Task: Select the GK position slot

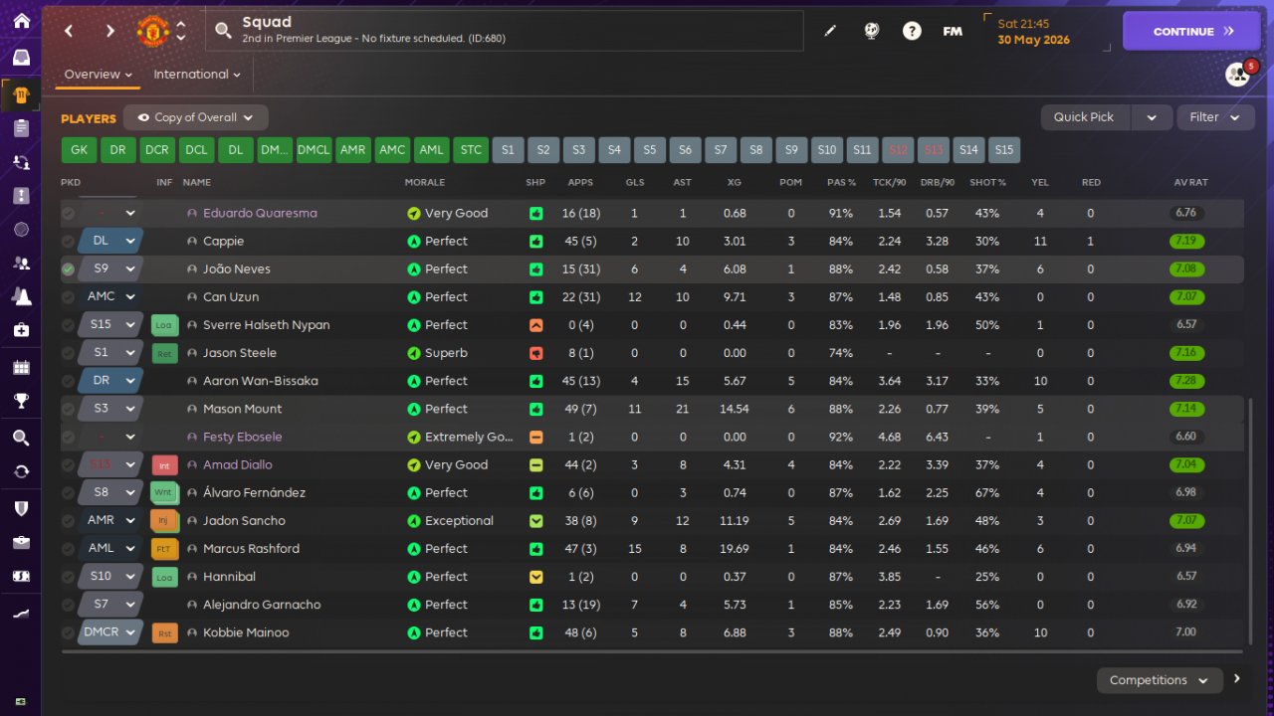Action: (x=79, y=150)
